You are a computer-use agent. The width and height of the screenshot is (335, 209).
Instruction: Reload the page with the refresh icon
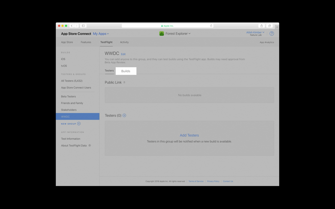click(x=211, y=26)
